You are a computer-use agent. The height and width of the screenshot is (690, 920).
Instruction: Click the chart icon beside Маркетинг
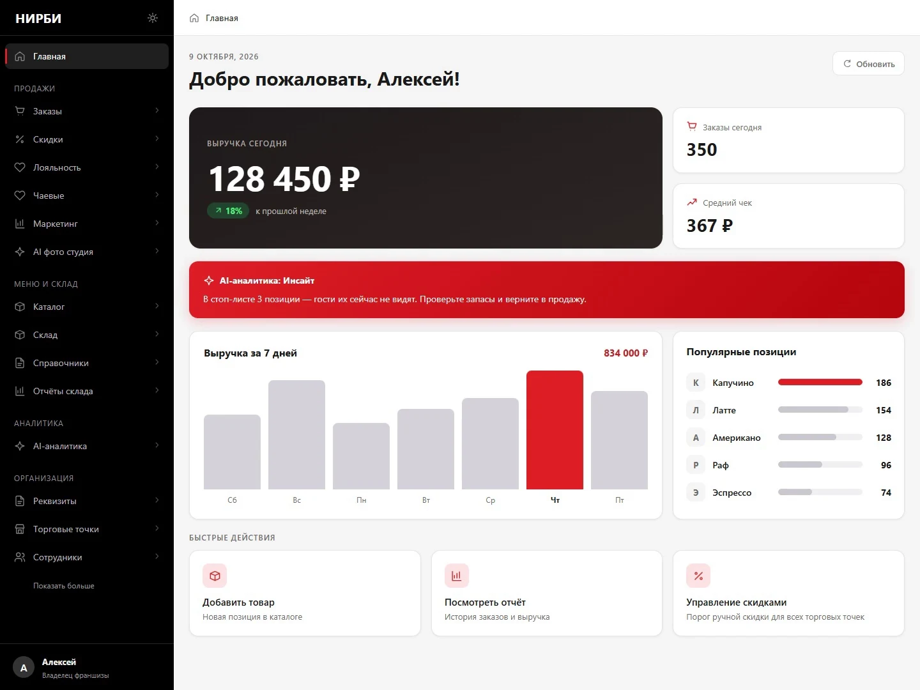[x=20, y=224]
